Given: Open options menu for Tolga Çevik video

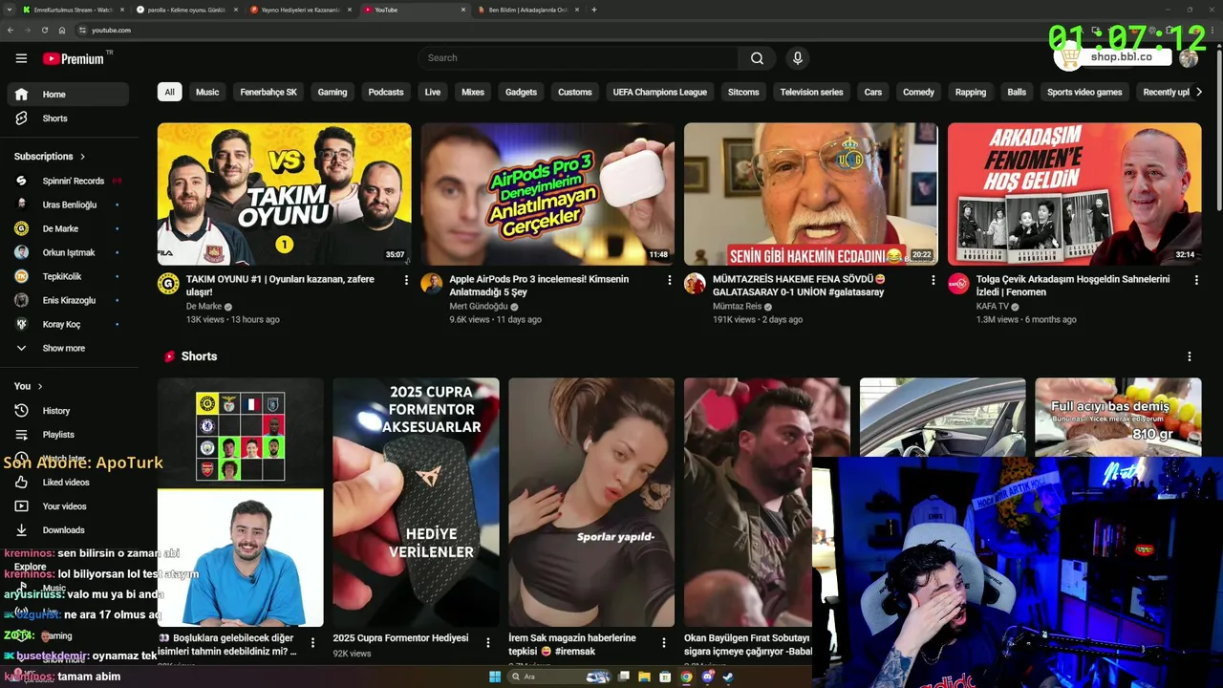Looking at the screenshot, I should tap(1195, 280).
